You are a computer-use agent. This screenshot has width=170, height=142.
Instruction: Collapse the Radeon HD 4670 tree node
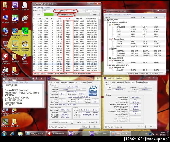click(107, 58)
